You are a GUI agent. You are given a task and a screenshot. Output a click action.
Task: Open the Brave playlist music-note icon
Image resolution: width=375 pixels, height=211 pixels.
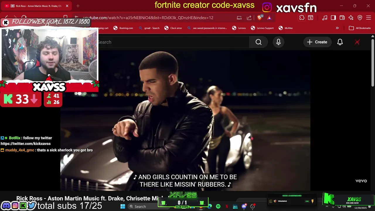[x=325, y=18]
